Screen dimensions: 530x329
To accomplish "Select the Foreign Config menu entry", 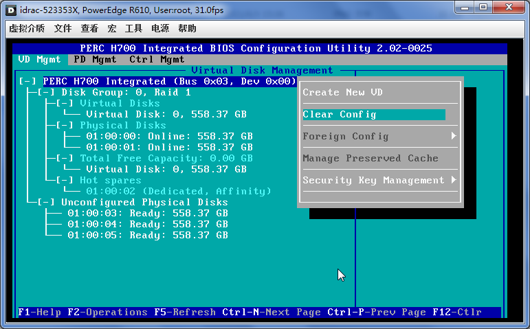I will tap(346, 137).
